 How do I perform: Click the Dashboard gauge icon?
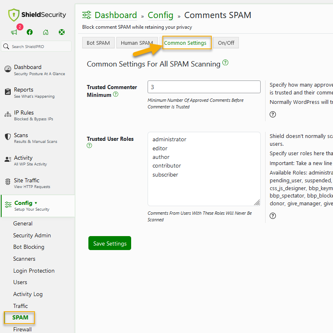[x=8, y=69]
